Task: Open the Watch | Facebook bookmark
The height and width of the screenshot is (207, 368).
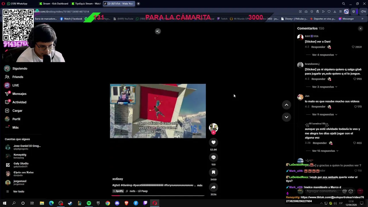Action: (71, 19)
